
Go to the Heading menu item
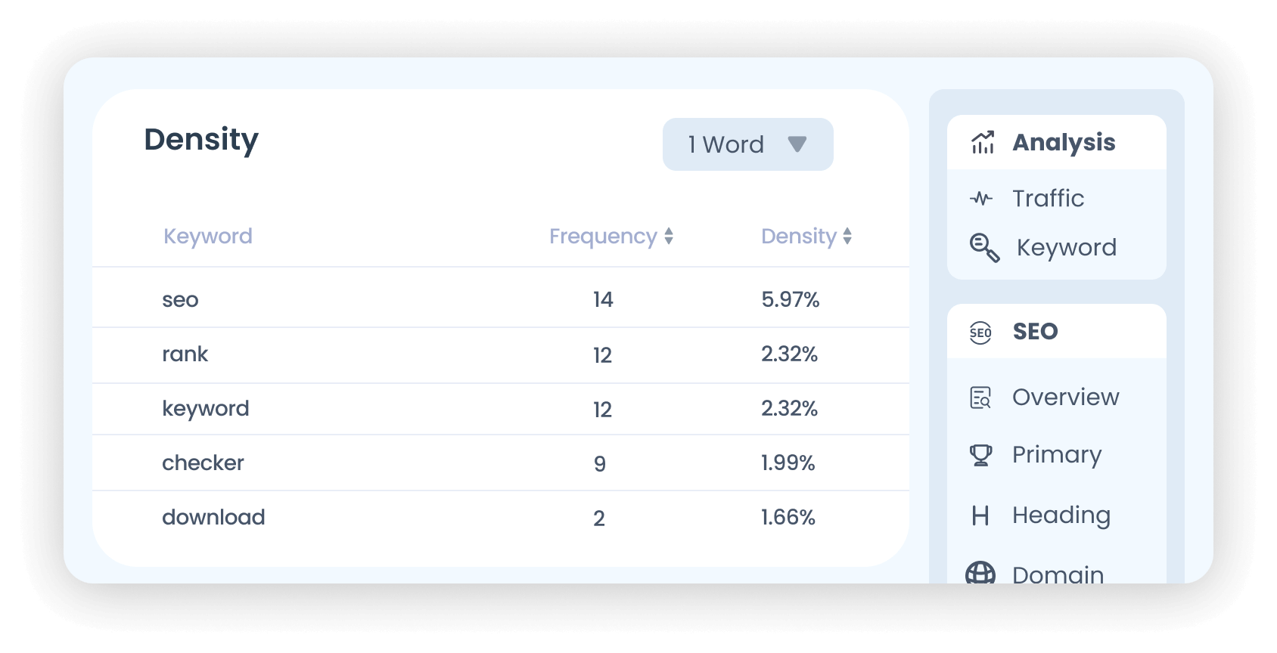pyautogui.click(x=1061, y=515)
